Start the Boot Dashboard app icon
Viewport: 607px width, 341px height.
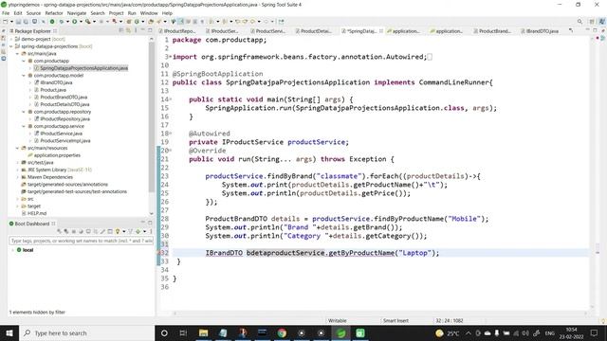coord(59,231)
